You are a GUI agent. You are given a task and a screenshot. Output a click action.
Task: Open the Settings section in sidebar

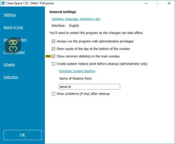[10, 15]
